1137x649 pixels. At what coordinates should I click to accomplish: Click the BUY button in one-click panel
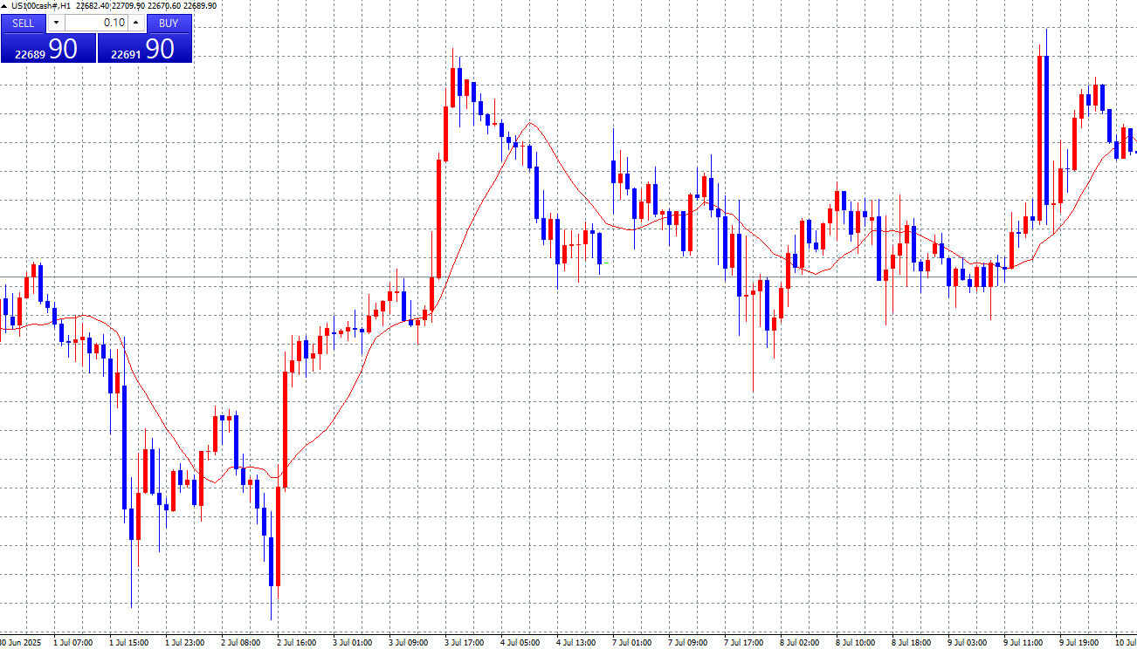169,24
